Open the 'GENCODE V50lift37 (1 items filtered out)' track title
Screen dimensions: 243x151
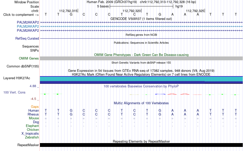click(x=141, y=19)
